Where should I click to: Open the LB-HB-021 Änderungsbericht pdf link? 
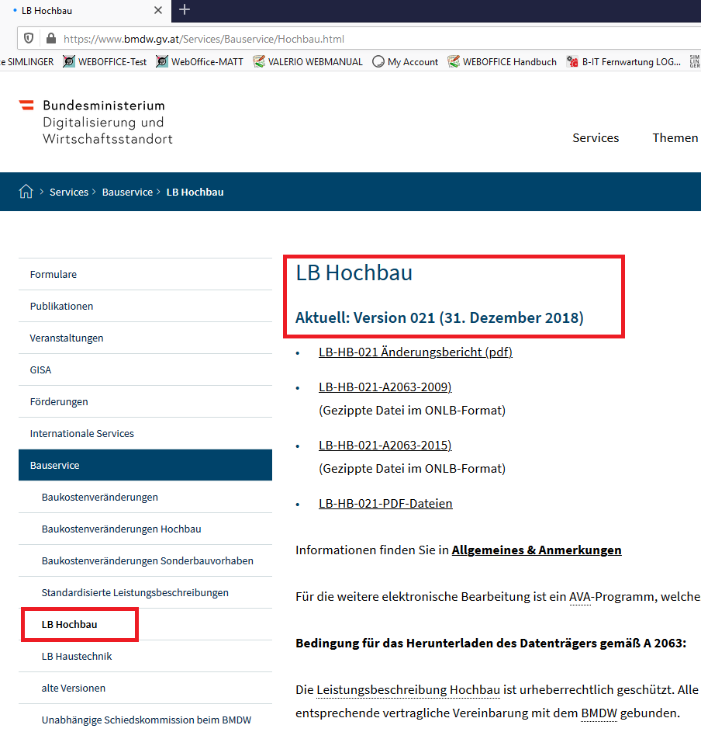[415, 352]
